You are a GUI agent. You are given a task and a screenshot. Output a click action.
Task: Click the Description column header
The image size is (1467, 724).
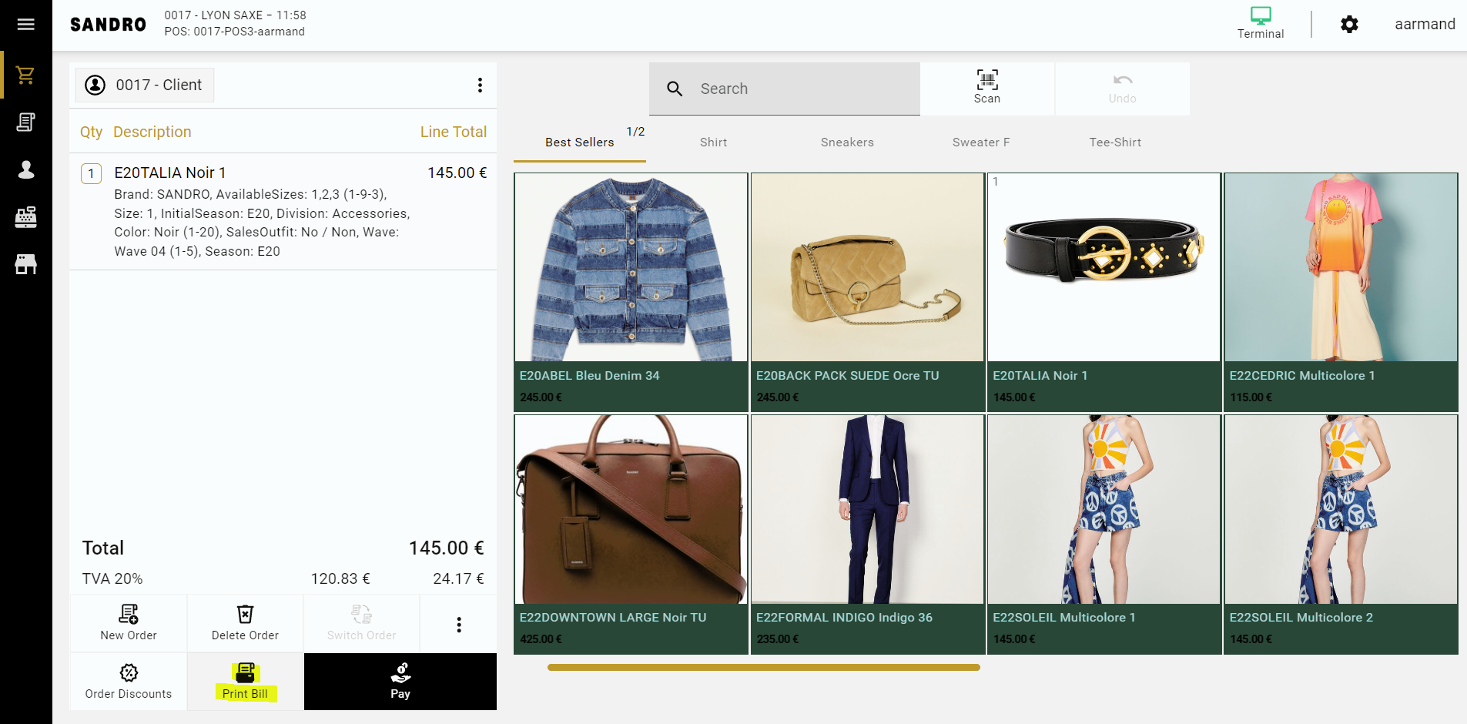[152, 132]
